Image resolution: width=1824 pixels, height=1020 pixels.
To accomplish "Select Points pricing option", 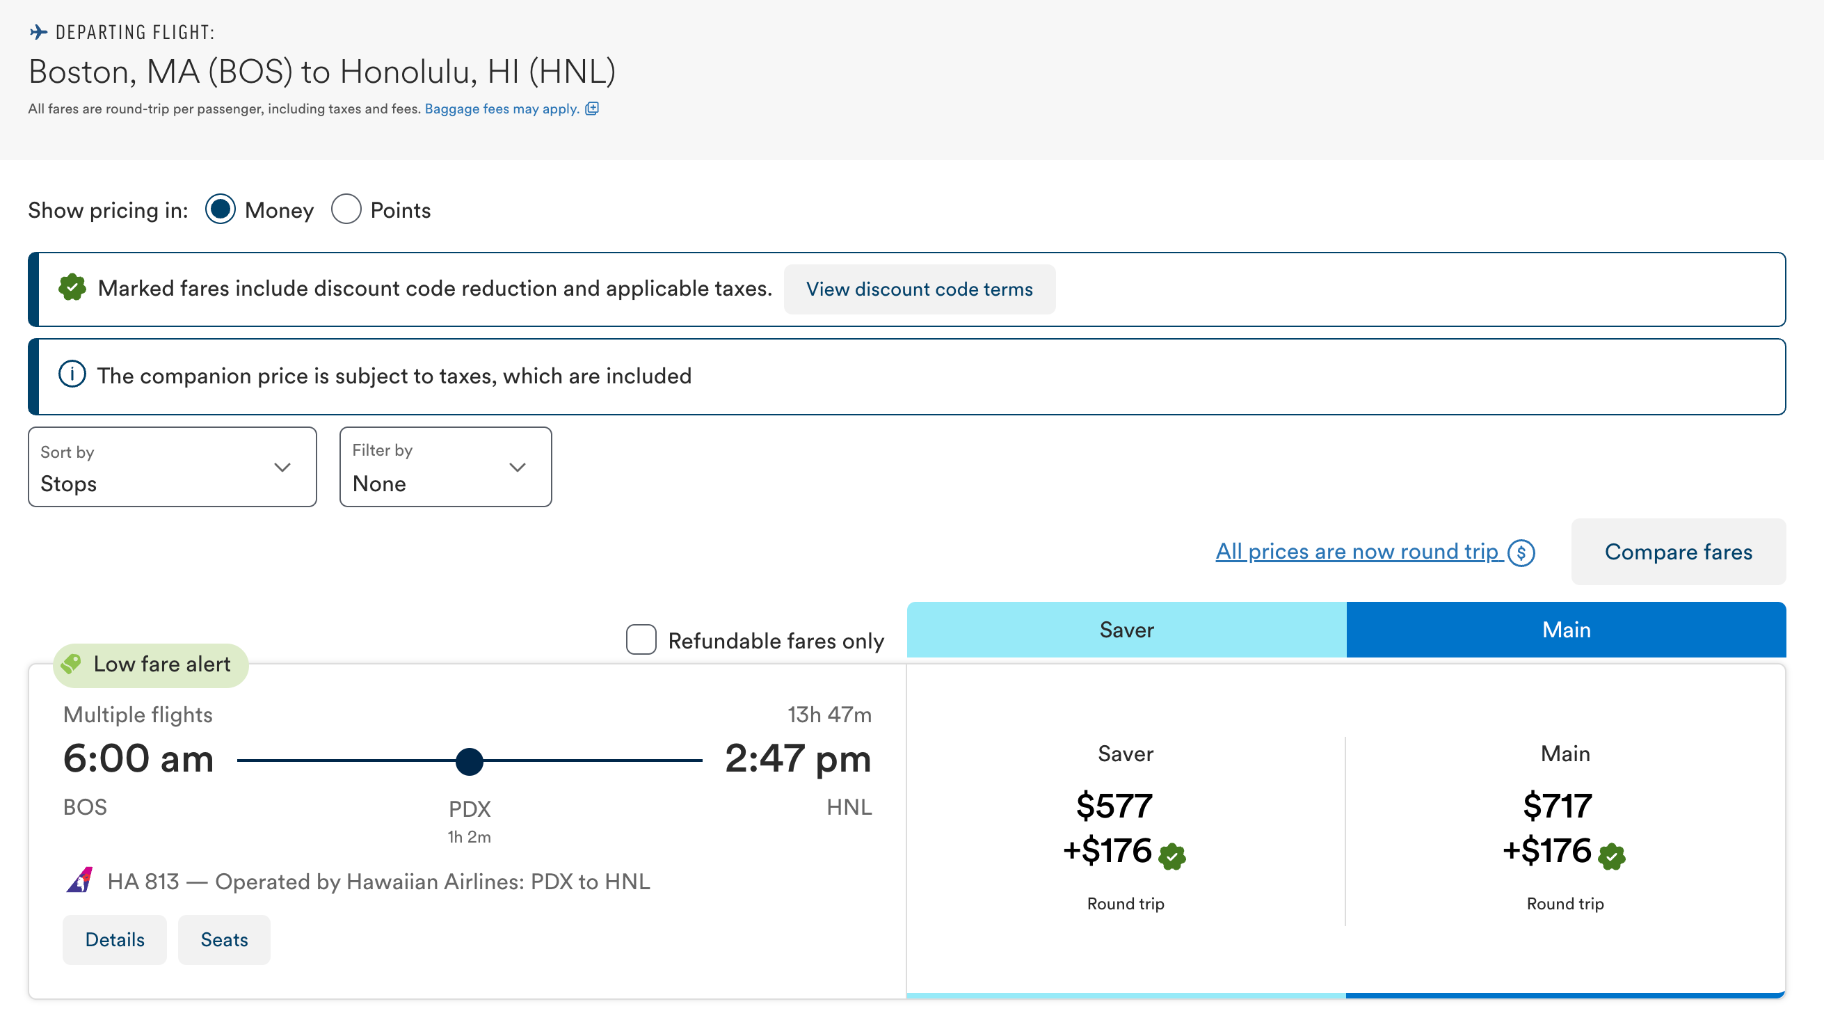I will 346,209.
